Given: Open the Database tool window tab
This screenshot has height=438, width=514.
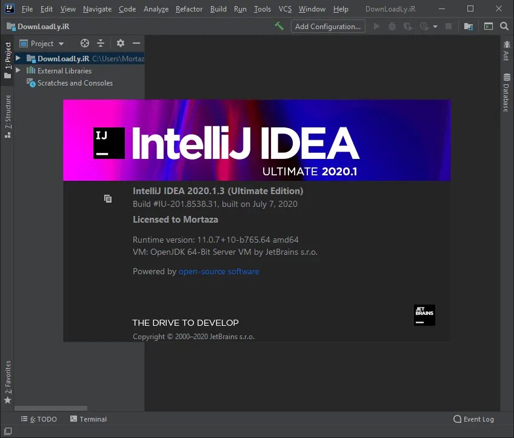Looking at the screenshot, I should 507,93.
